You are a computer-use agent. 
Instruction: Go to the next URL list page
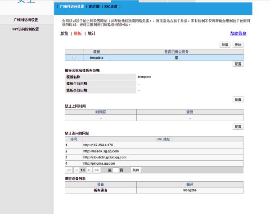coord(89,170)
